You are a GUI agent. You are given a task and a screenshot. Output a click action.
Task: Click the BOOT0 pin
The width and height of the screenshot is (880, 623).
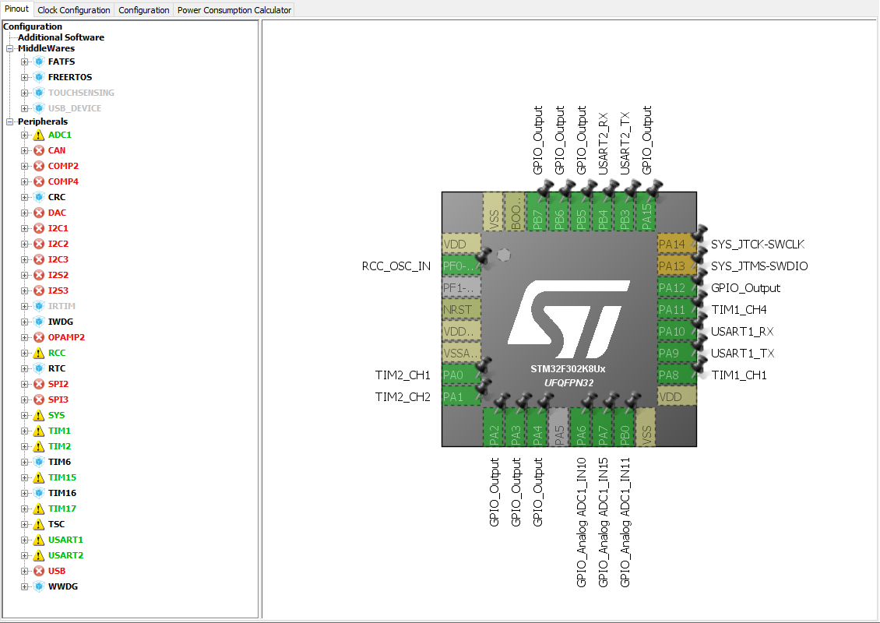[x=516, y=212]
